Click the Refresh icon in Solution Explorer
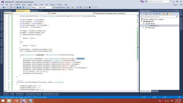The width and height of the screenshot is (183, 103). 156,14
